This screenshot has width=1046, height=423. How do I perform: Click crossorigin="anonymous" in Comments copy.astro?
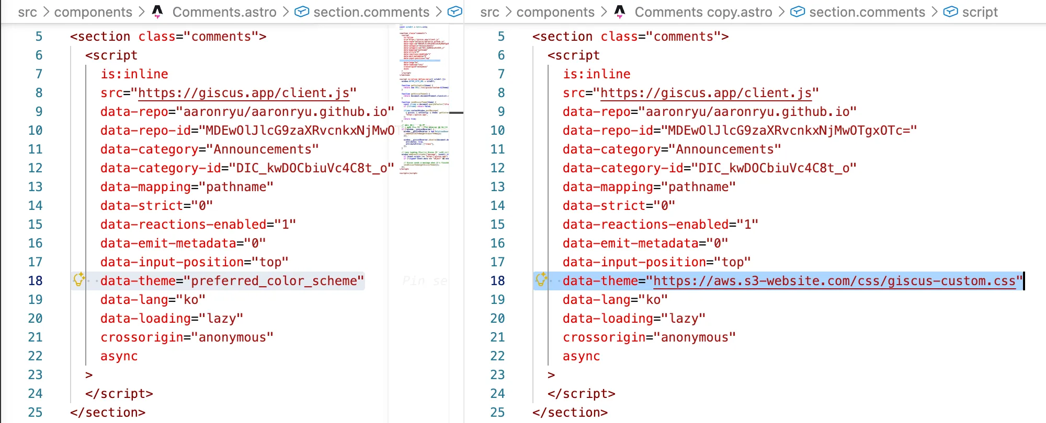[x=649, y=337]
